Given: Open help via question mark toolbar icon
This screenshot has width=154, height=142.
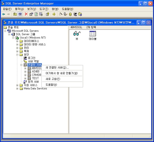Looking at the screenshot, I should (x=47, y=14).
